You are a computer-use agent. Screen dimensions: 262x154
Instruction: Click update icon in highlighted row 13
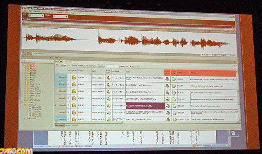(x=74, y=106)
